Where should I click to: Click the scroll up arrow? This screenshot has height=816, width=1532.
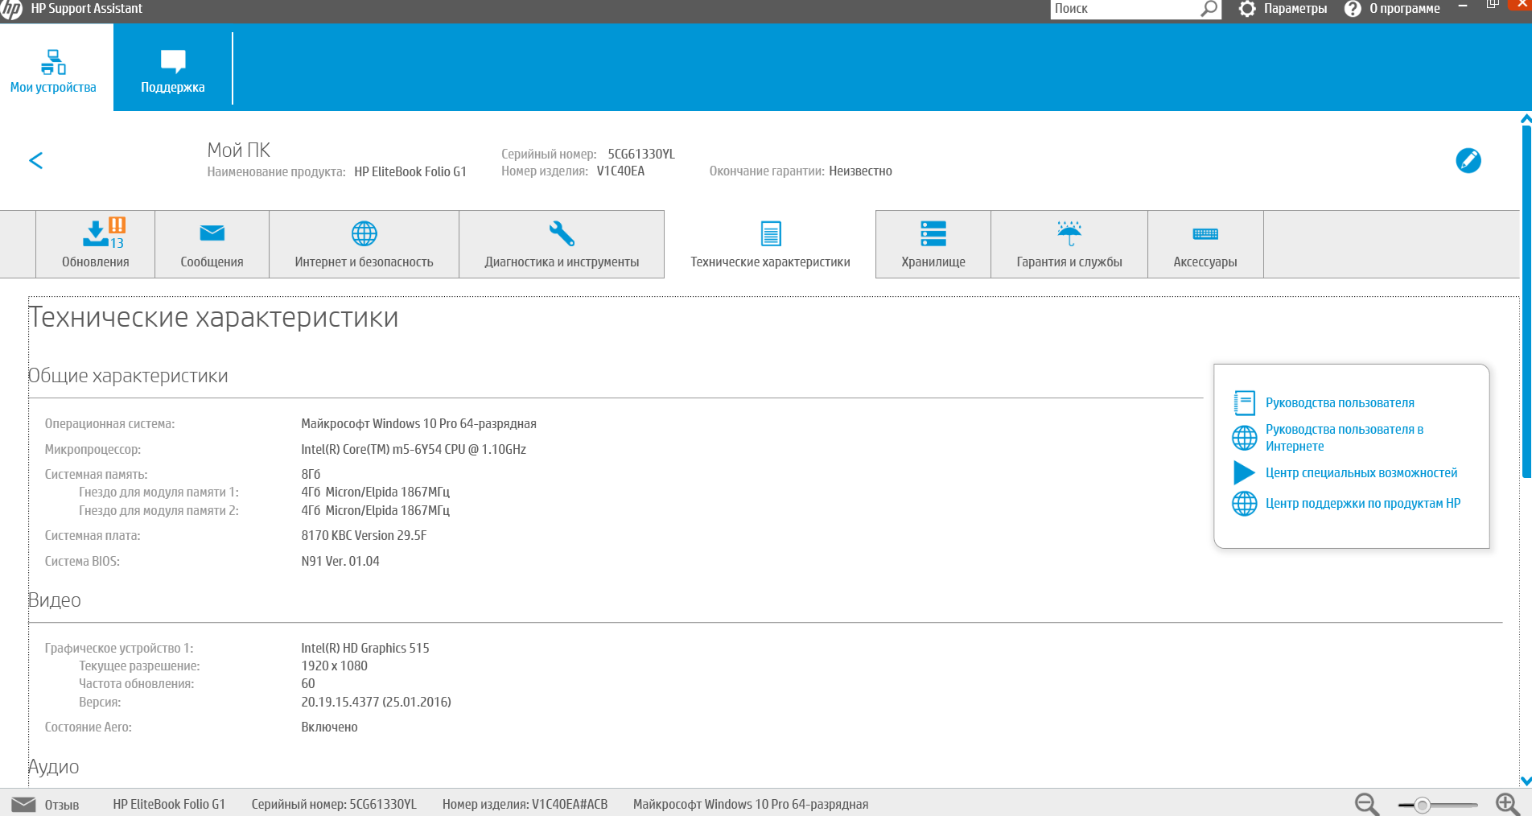[x=1526, y=119]
